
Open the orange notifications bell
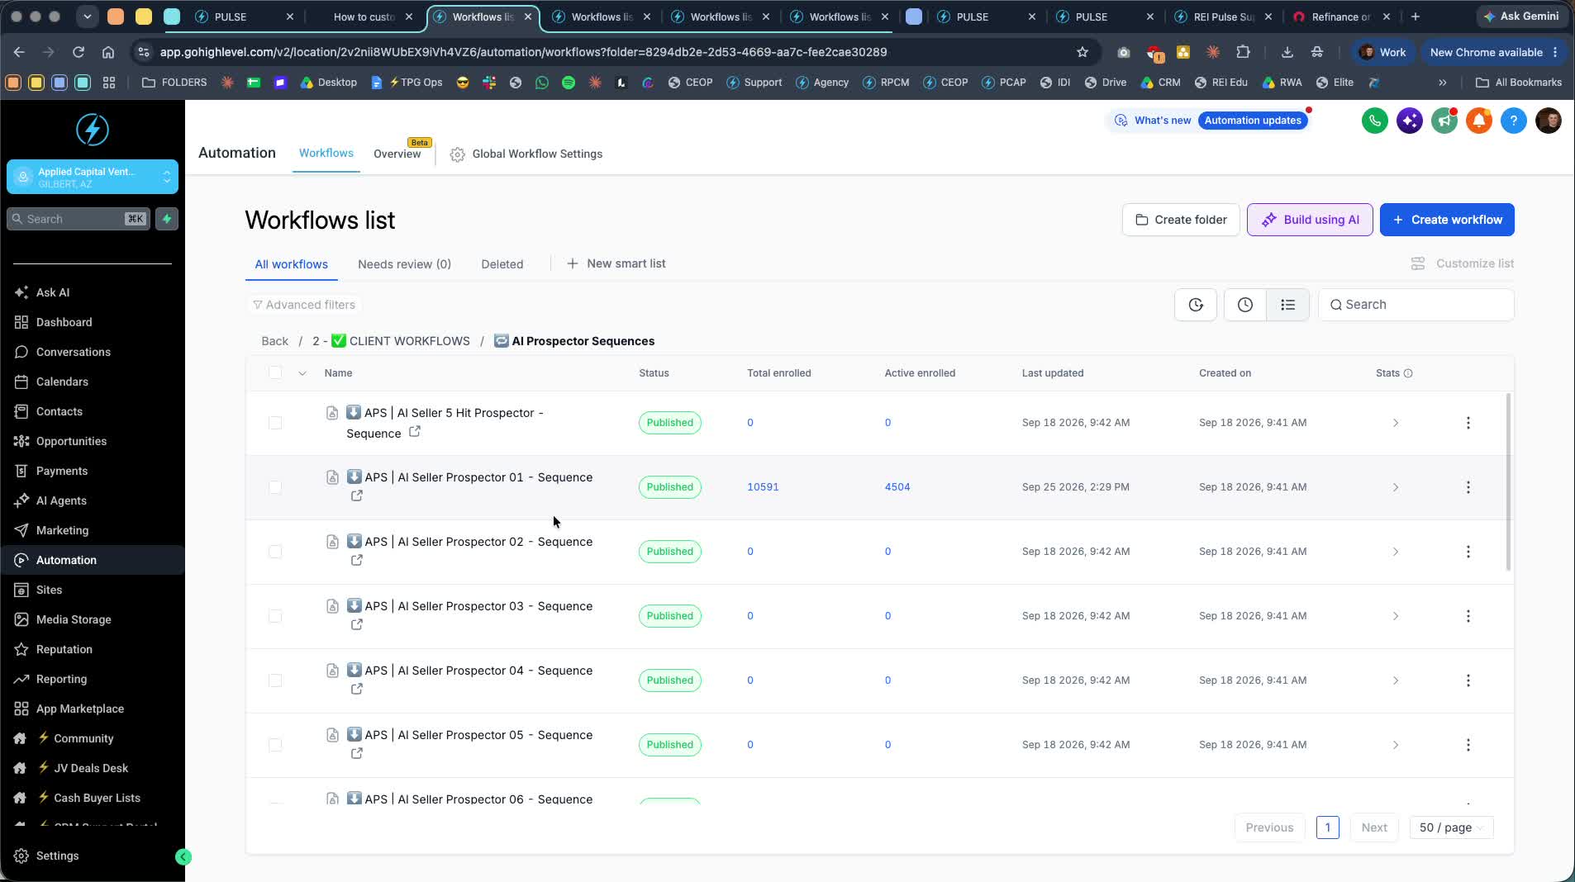point(1478,121)
